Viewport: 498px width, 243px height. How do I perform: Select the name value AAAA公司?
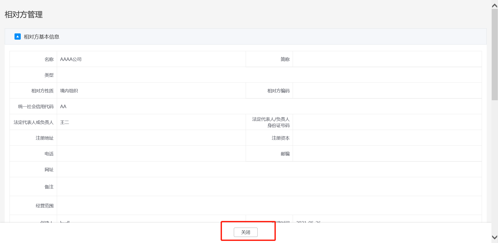click(71, 59)
